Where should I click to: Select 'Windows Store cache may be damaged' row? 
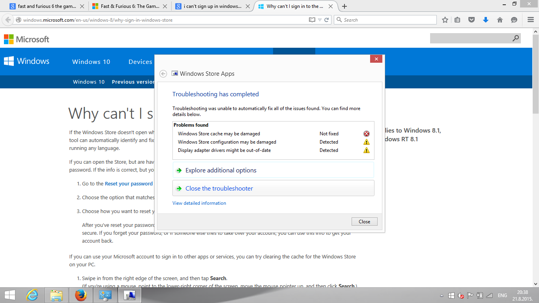273,134
